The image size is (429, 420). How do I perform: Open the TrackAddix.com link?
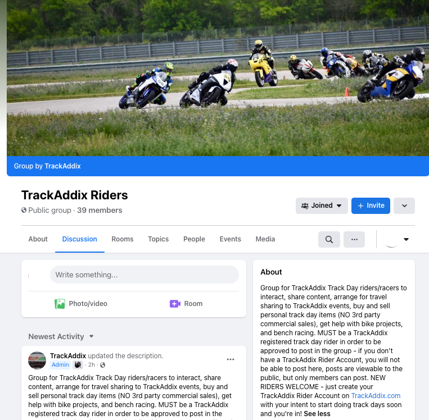pyautogui.click(x=376, y=396)
